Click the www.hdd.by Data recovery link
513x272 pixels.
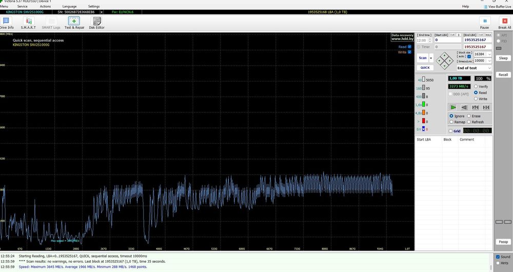coord(402,37)
